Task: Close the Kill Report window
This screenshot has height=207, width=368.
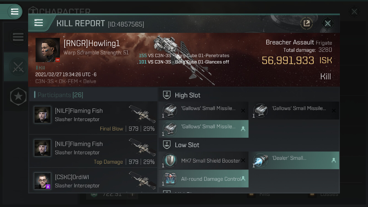Action: click(328, 23)
